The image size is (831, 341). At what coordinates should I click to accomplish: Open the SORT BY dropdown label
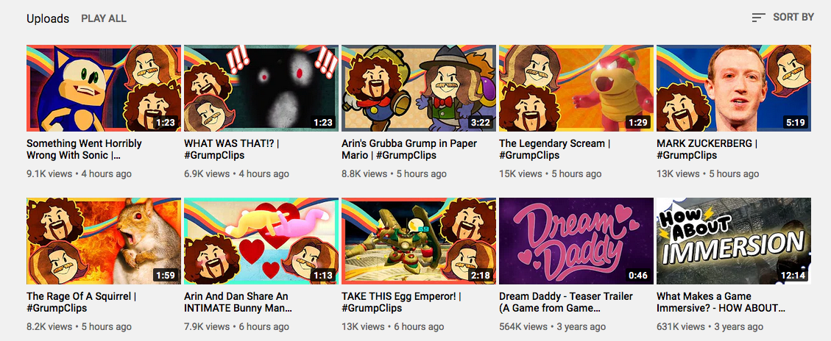(793, 17)
